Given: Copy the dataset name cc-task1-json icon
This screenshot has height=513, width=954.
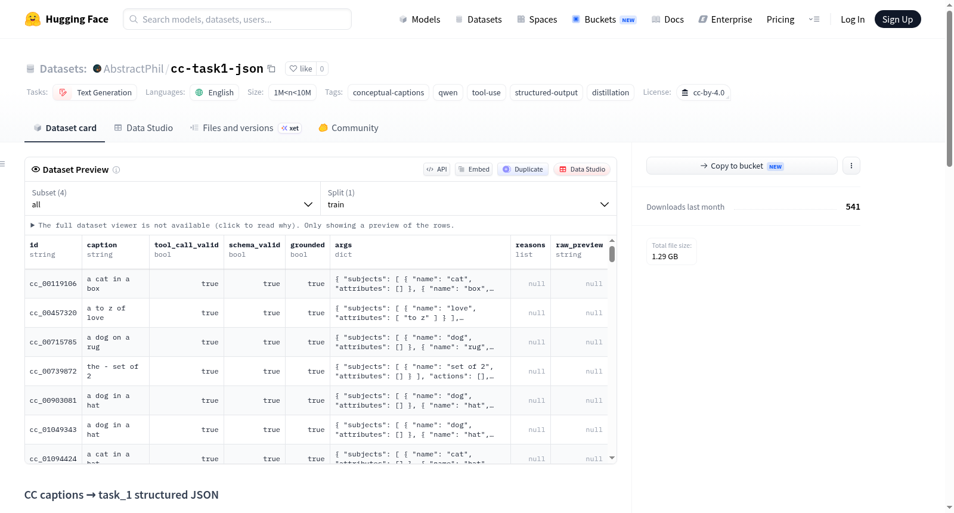Looking at the screenshot, I should pyautogui.click(x=271, y=69).
